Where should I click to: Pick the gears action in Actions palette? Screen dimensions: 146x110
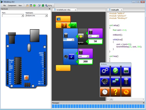pos(105,70)
